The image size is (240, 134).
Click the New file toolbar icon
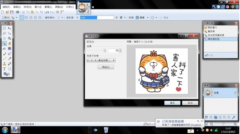[x=3, y=12]
